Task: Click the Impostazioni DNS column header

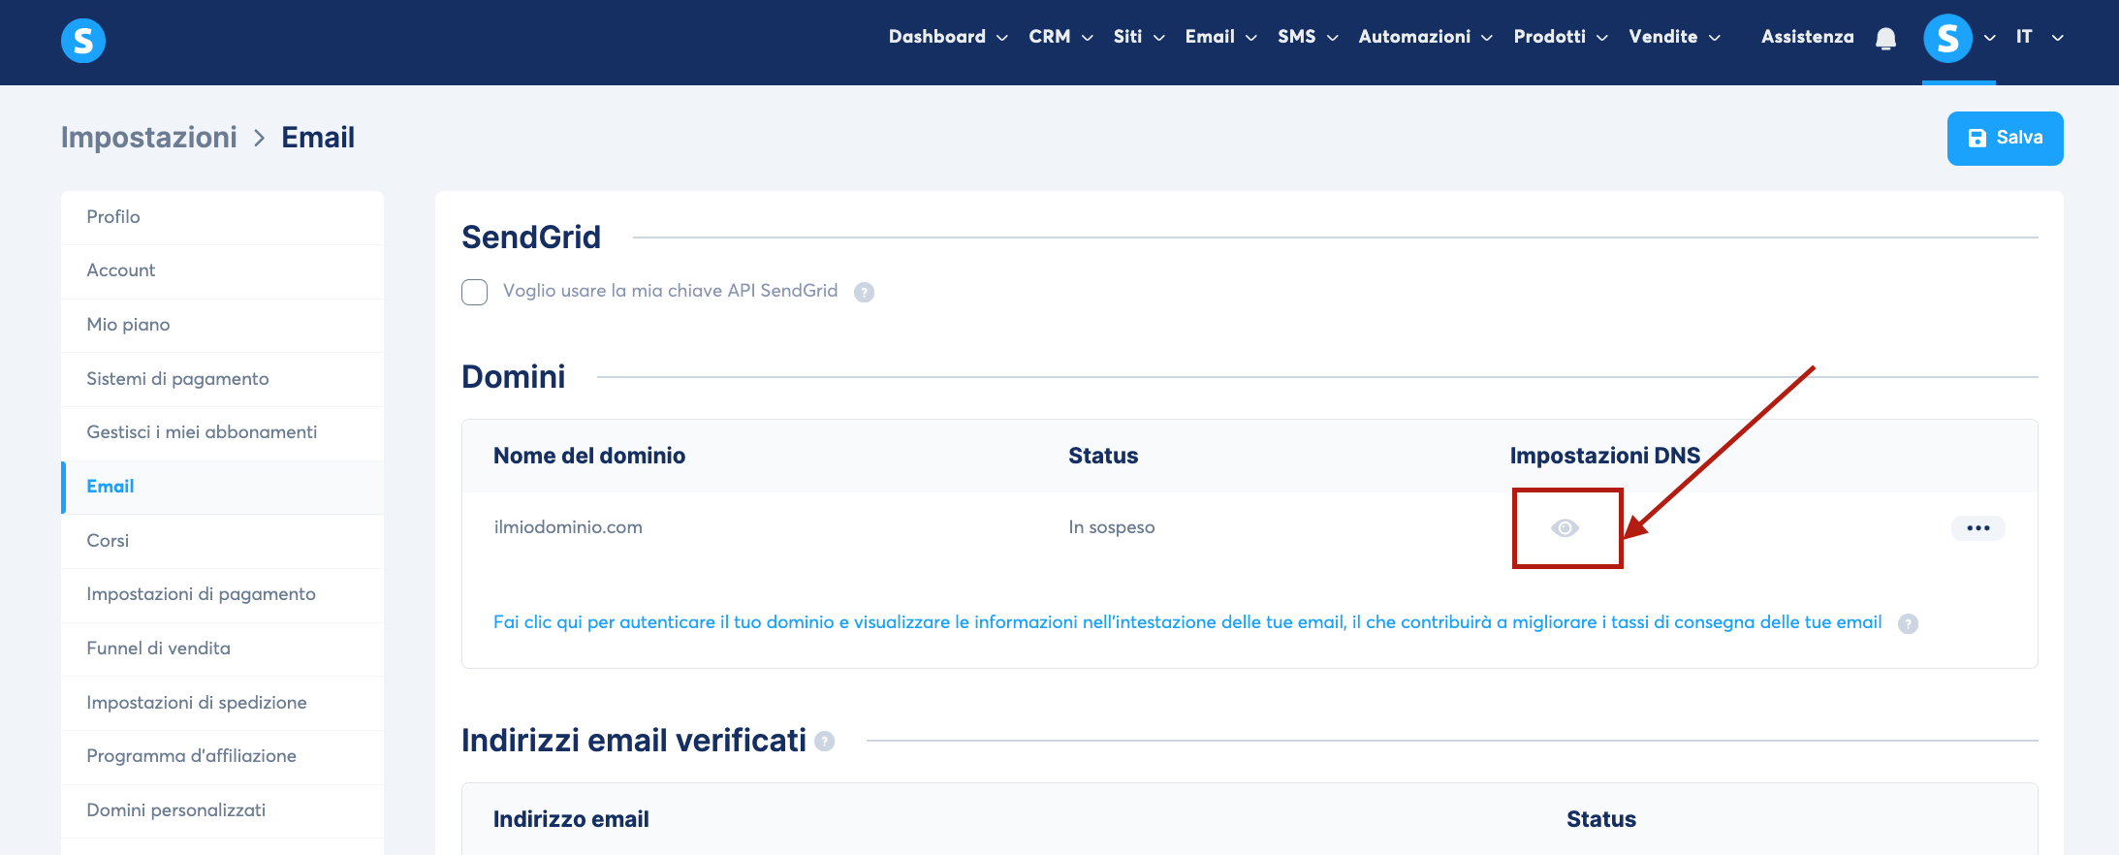Action: [1605, 456]
